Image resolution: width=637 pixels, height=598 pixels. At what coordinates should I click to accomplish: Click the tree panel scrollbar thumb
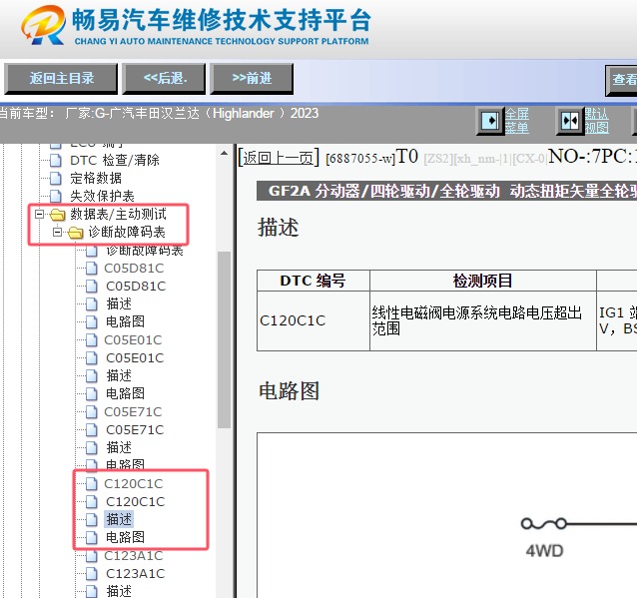[x=224, y=340]
